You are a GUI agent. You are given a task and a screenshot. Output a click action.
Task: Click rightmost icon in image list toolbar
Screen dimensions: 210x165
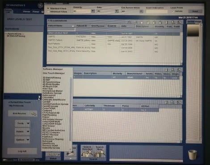(x=179, y=102)
